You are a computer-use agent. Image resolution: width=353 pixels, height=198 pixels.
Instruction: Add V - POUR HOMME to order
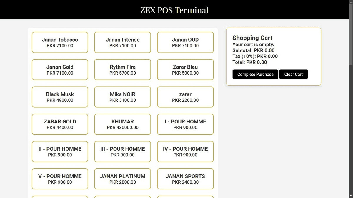point(60,179)
